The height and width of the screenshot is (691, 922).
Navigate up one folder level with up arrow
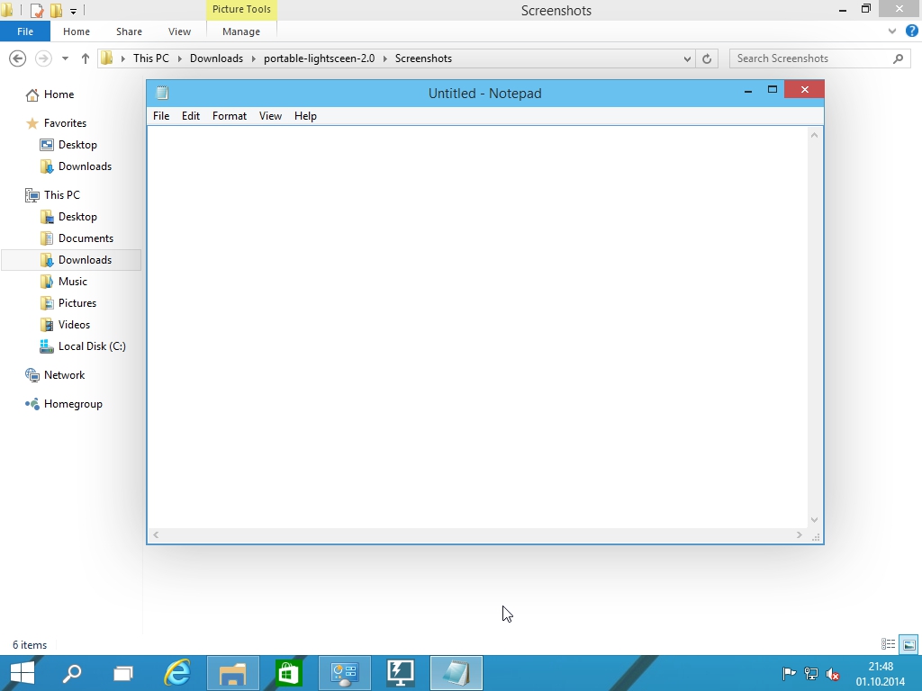tap(86, 58)
